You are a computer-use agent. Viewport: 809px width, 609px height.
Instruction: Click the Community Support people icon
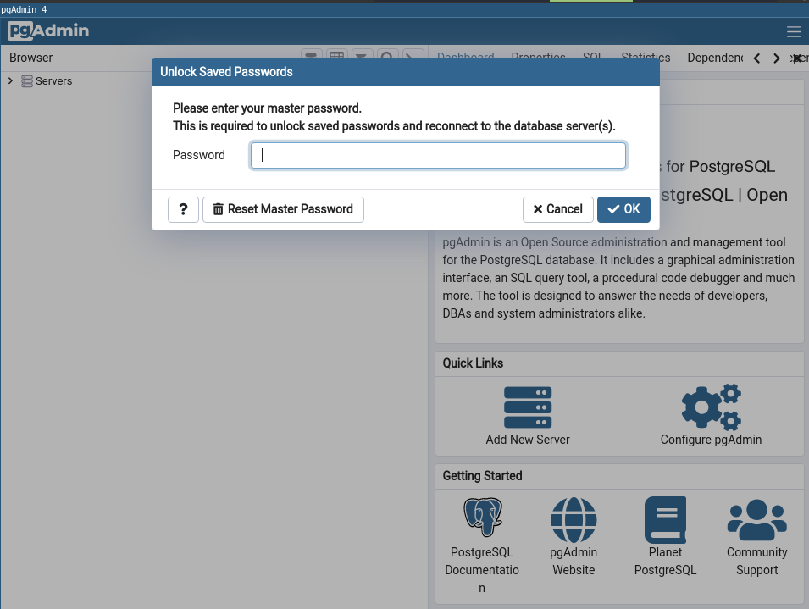pyautogui.click(x=756, y=519)
